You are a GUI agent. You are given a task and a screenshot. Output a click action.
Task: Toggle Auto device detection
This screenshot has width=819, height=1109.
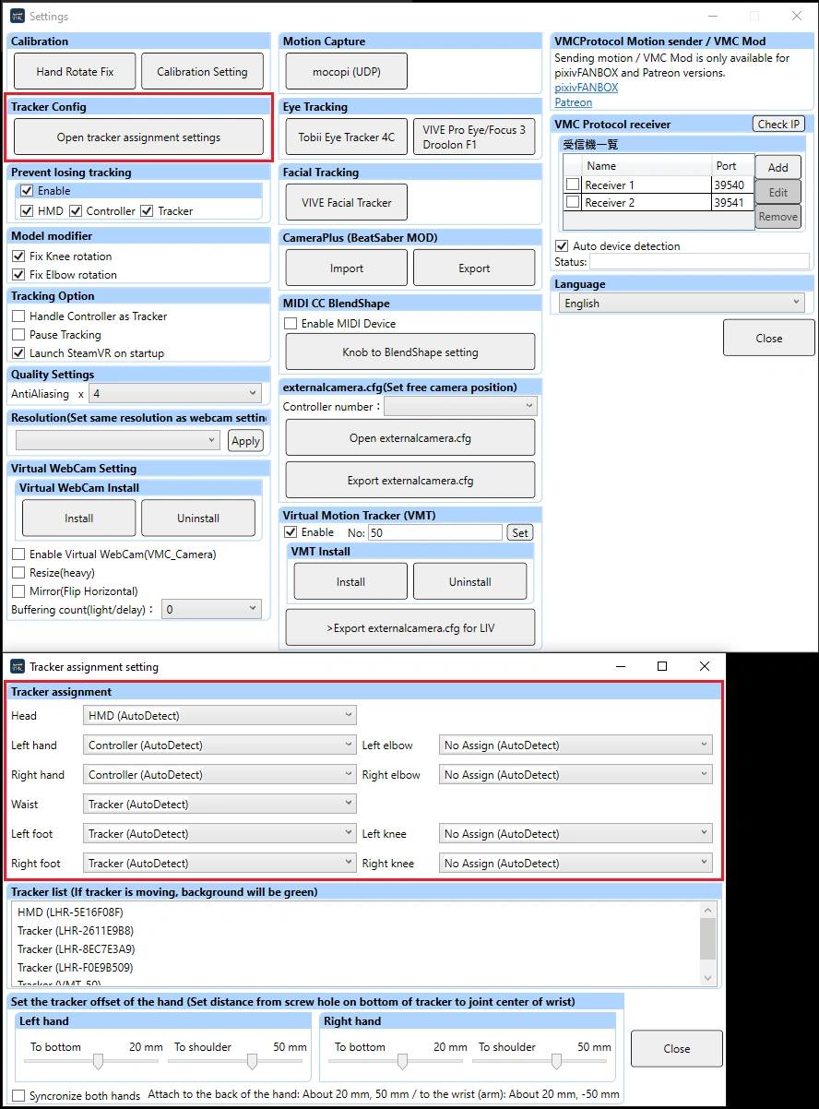pos(562,245)
